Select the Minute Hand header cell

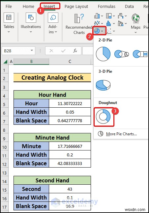52,138
